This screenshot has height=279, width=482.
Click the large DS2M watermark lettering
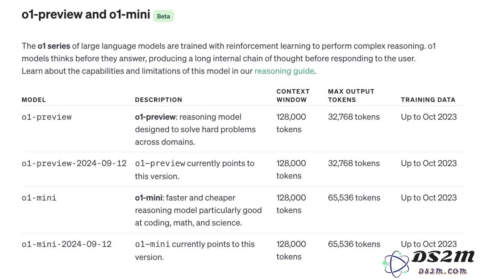click(x=443, y=257)
